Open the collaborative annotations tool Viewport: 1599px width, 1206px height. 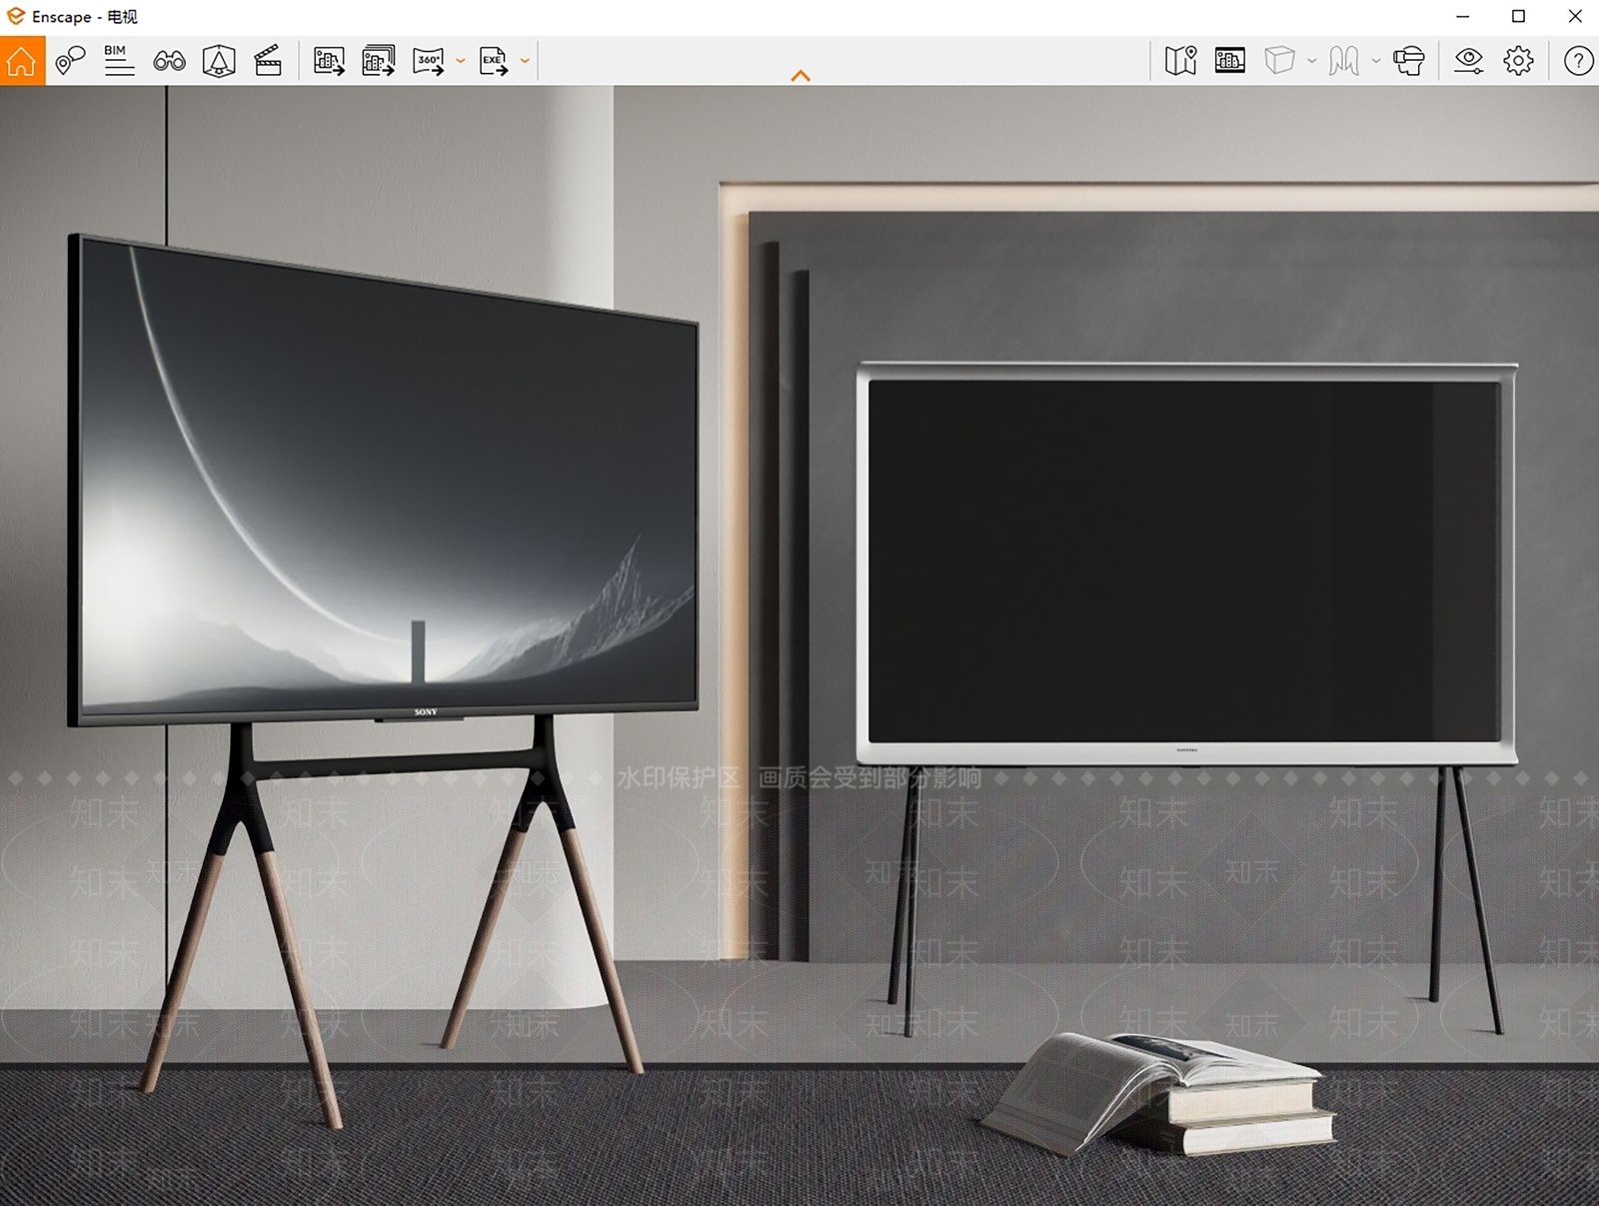point(70,61)
